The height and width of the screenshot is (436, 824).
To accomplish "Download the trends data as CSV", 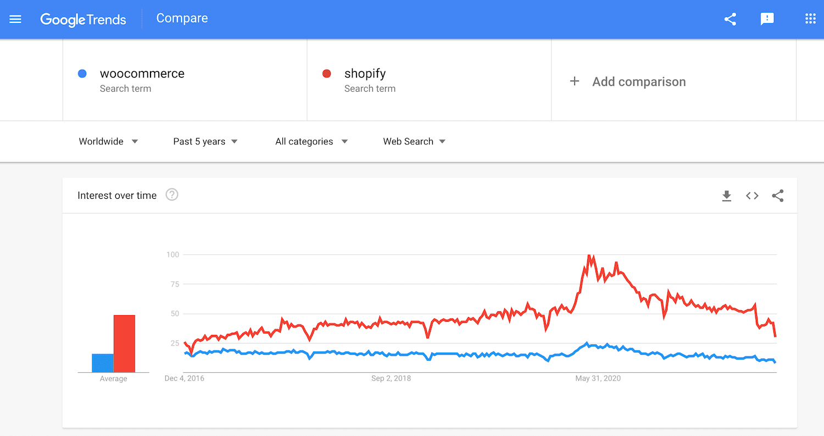I will click(x=726, y=195).
